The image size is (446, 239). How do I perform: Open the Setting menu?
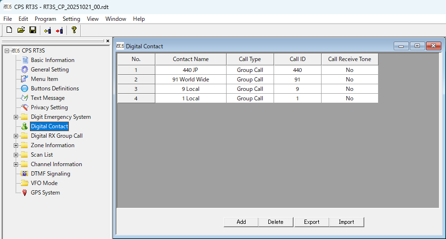(x=71, y=19)
